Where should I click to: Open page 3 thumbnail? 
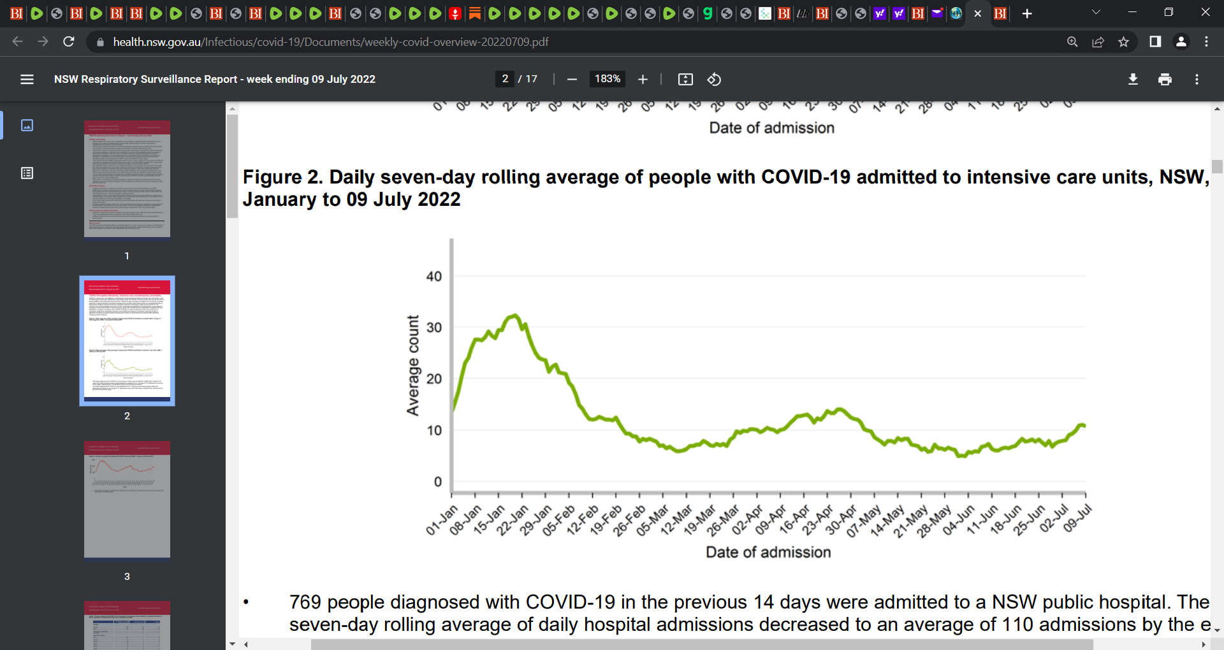point(127,500)
